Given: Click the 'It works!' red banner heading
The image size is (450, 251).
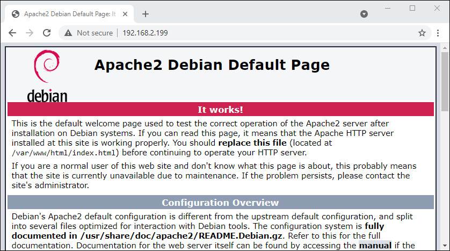Looking at the screenshot, I should (x=220, y=110).
